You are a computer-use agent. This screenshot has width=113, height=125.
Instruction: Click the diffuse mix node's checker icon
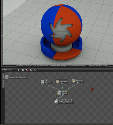[59, 93]
